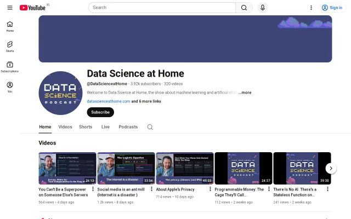This screenshot has width=351, height=219.
Task: Open Shorts in the sidebar
Action: [x=10, y=47]
